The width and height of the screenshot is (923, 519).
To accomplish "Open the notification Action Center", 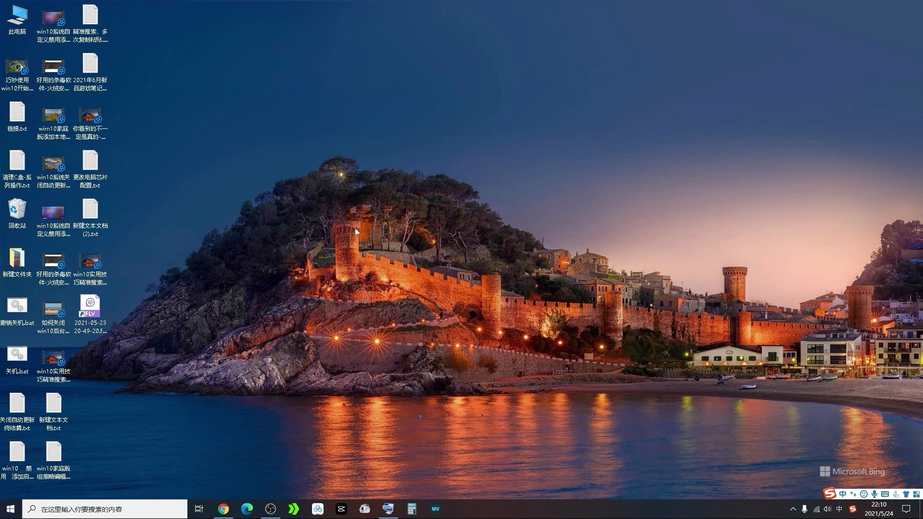I will [x=906, y=509].
